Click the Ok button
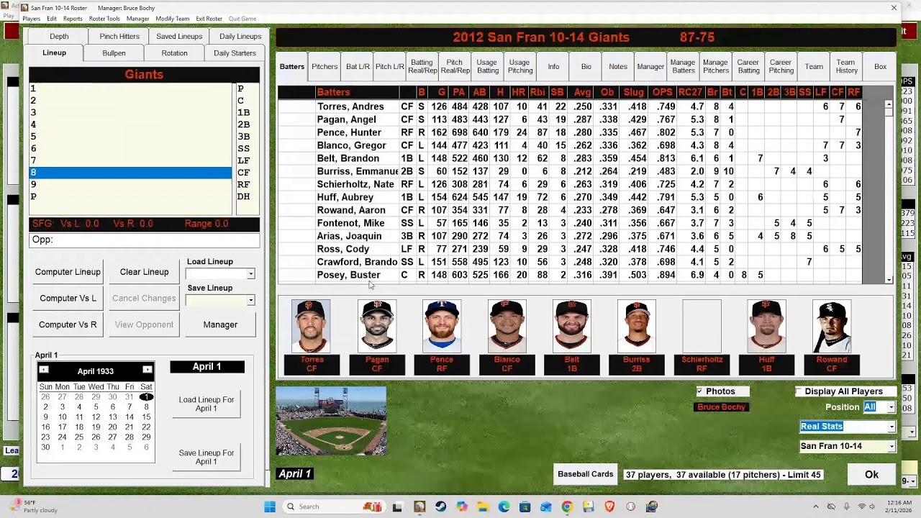This screenshot has width=921, height=518. [x=871, y=475]
